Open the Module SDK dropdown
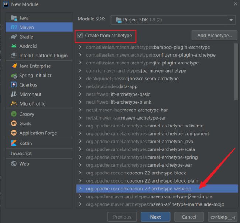This screenshot has height=223, width=240. [173, 20]
